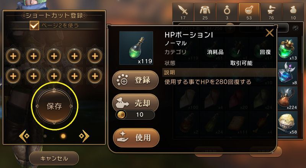Select the ring accessories tab
The image size is (306, 168).
pos(227,12)
